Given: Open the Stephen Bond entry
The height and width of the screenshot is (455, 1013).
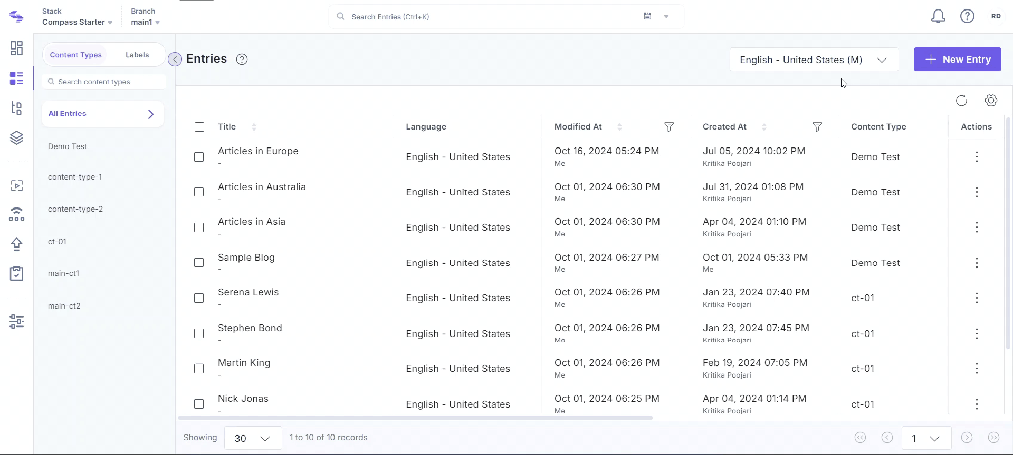Looking at the screenshot, I should coord(250,328).
